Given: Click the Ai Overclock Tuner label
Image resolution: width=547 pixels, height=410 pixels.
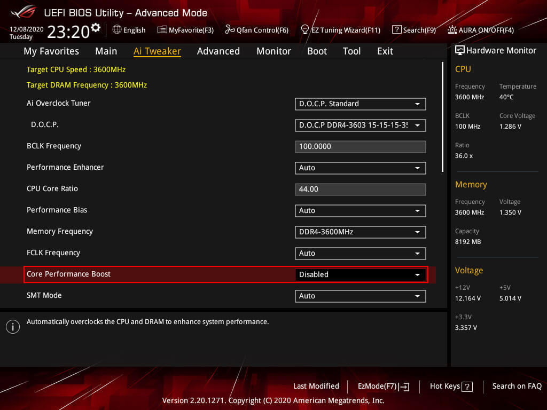Looking at the screenshot, I should [59, 103].
